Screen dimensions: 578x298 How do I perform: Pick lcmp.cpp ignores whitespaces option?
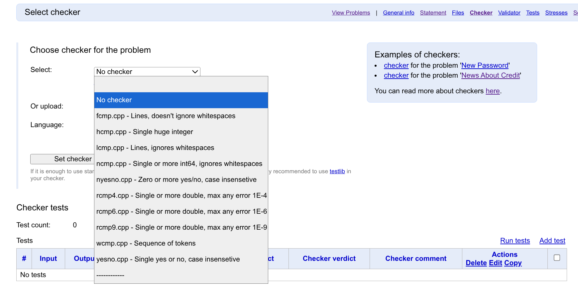[x=155, y=148]
